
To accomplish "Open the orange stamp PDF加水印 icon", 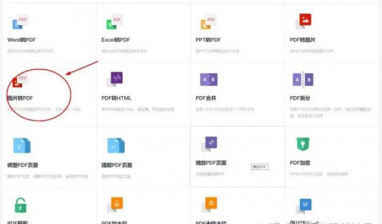I will 115,204.
